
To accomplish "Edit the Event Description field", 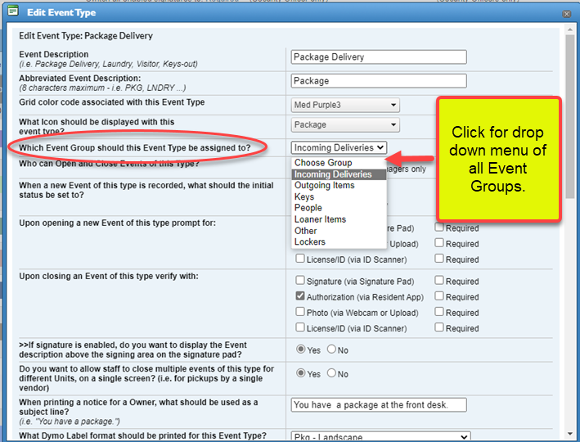I will (379, 57).
